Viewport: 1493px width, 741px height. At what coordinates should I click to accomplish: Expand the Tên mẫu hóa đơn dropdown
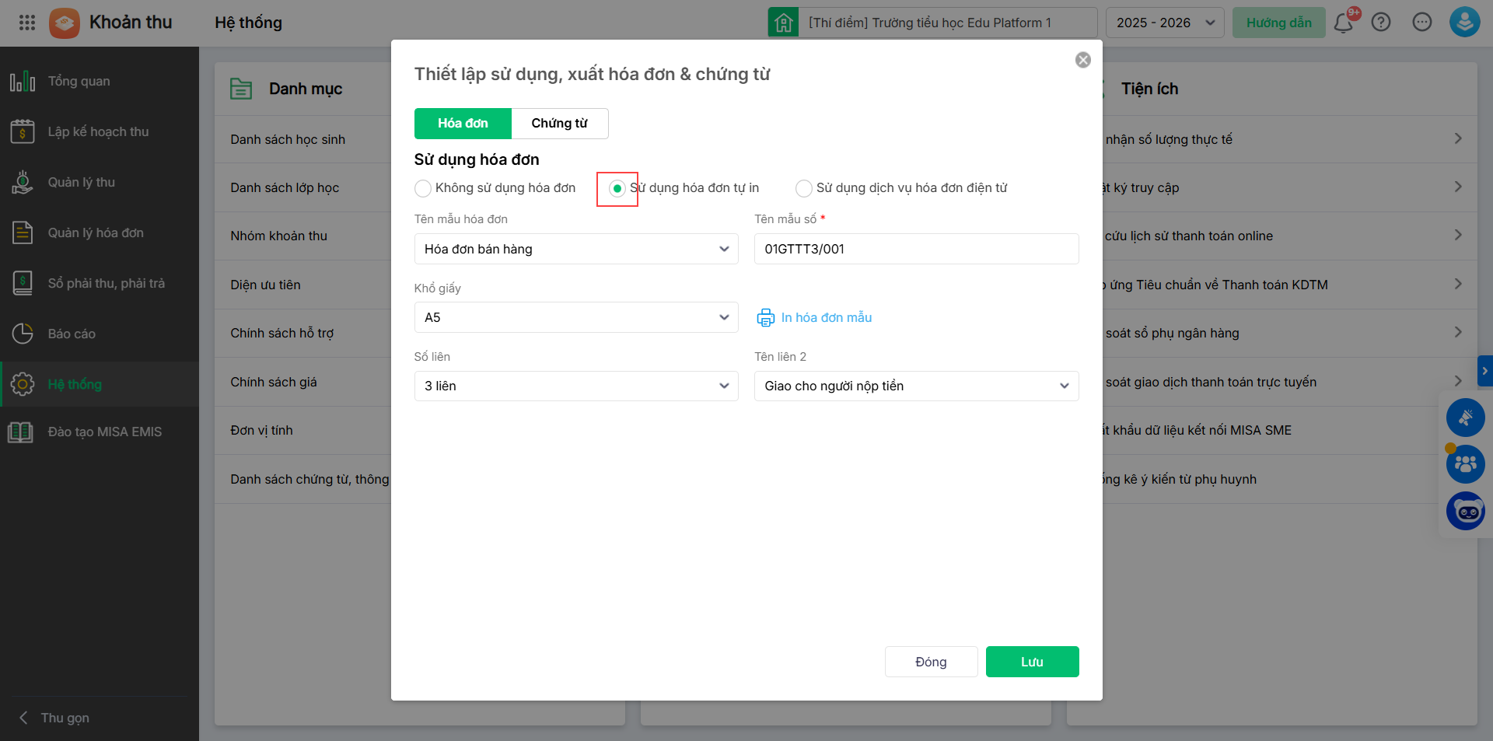[x=576, y=249]
